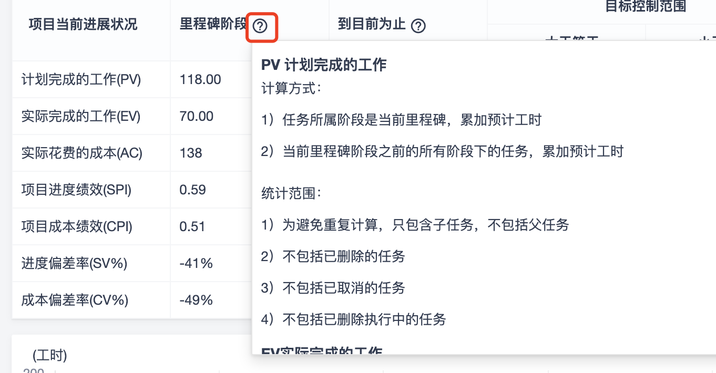Click the EV value 70.00
716x373 pixels.
tap(197, 116)
